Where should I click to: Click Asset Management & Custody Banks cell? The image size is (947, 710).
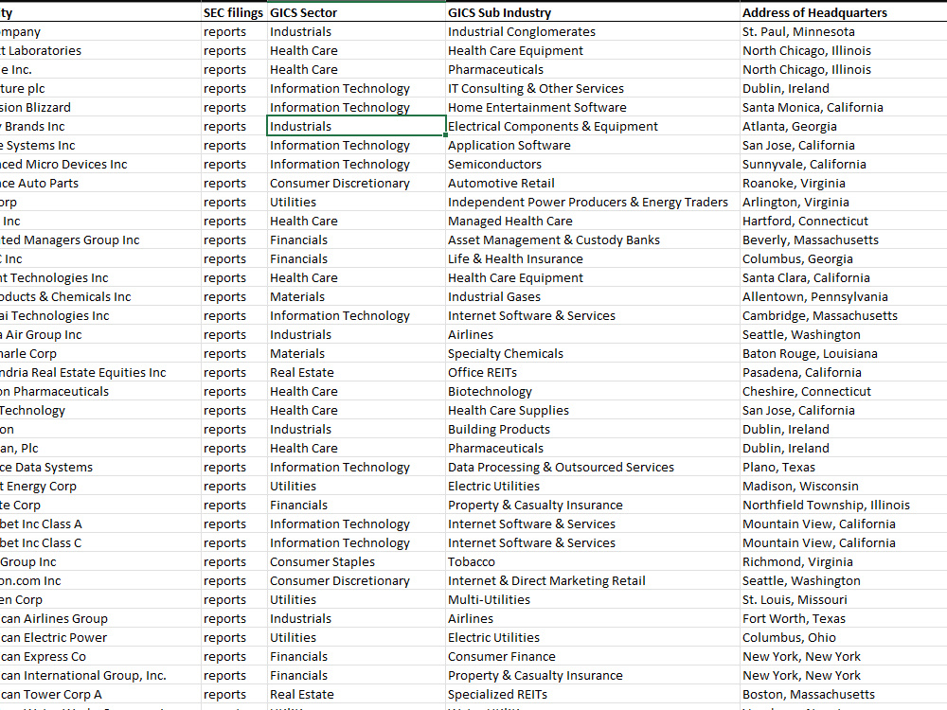coord(592,240)
